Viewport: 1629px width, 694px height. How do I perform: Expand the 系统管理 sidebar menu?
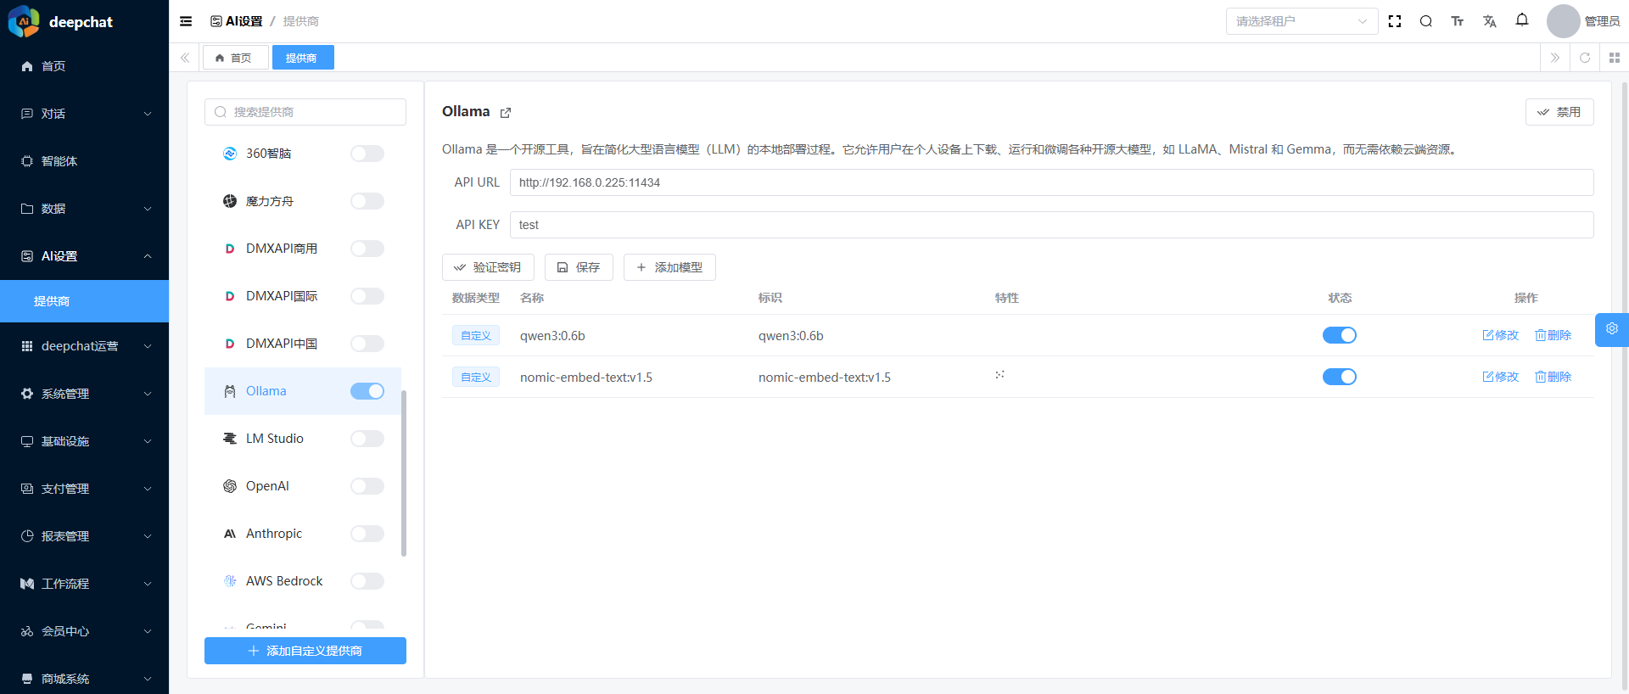pyautogui.click(x=85, y=394)
